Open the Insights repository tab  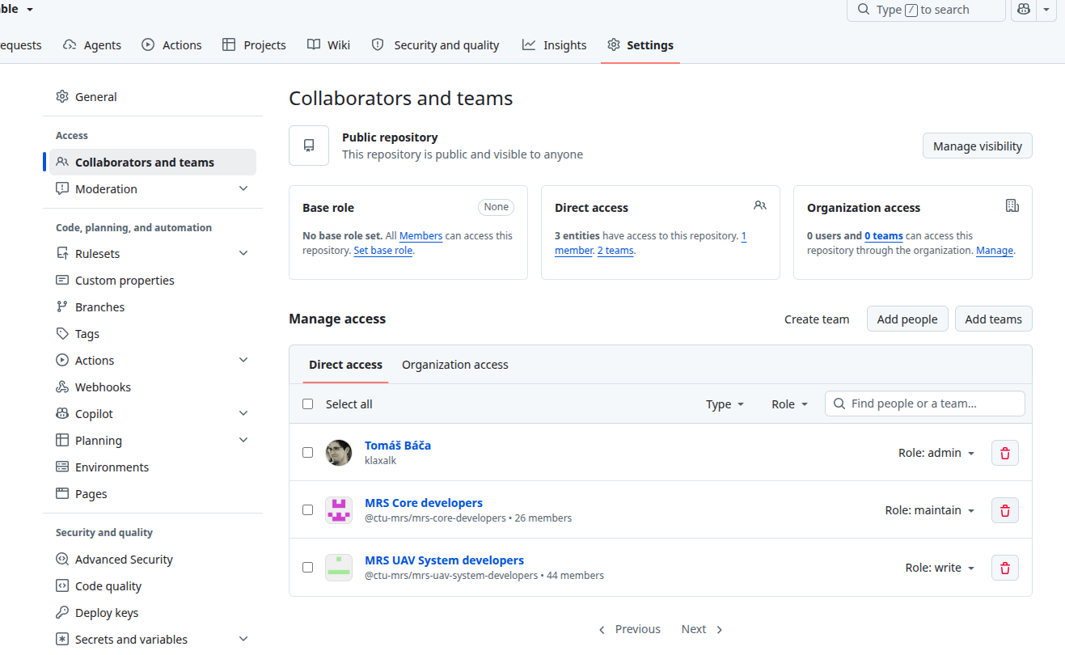(555, 45)
